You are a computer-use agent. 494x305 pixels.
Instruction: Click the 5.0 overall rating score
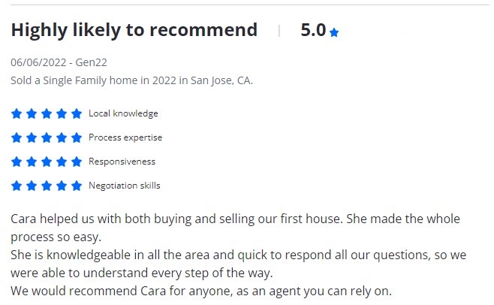(x=312, y=30)
